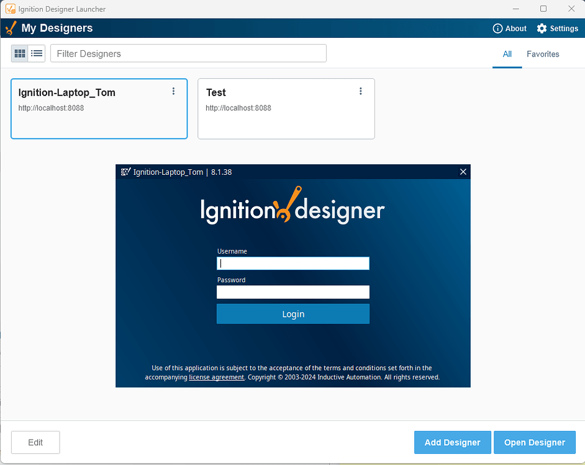Click the Ignition crosshair logo next to My Designers
This screenshot has width=585, height=465.
tap(10, 28)
